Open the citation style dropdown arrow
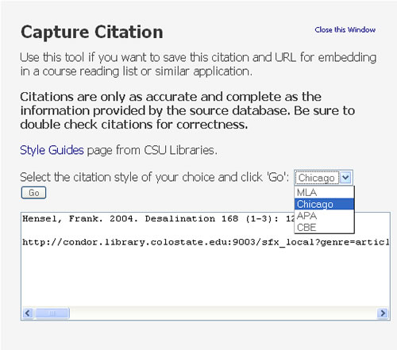The width and height of the screenshot is (397, 350). click(345, 178)
